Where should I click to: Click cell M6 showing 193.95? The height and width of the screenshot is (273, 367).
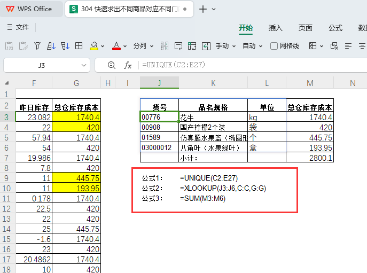click(x=310, y=147)
